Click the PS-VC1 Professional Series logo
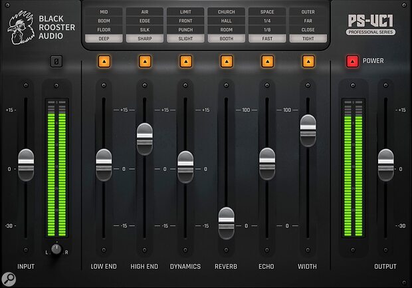The width and height of the screenshot is (412, 288). pos(371,25)
